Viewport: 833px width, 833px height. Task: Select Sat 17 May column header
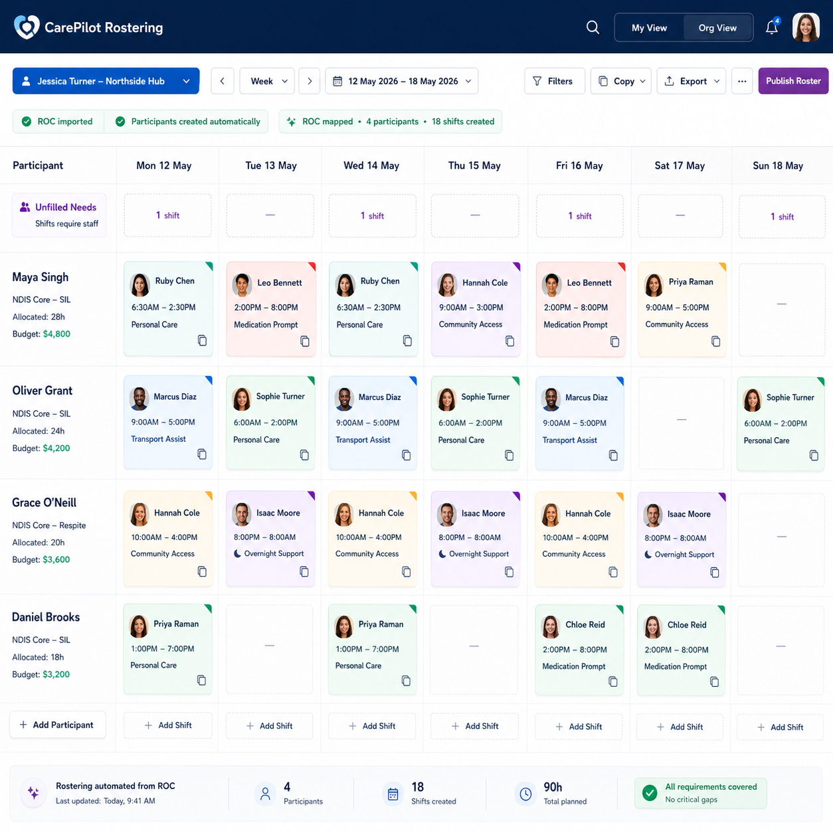680,165
